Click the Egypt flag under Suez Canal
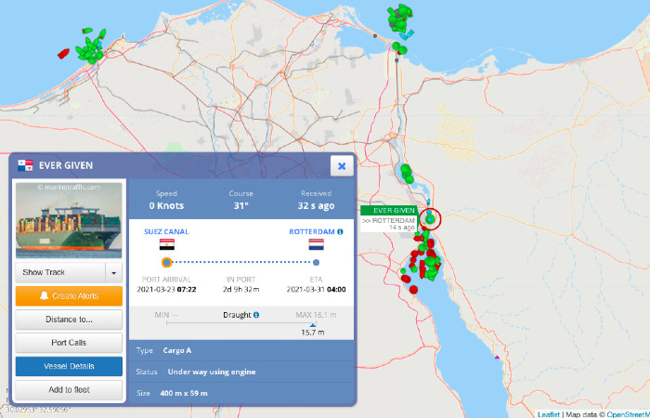The height and width of the screenshot is (418, 650). [x=167, y=246]
